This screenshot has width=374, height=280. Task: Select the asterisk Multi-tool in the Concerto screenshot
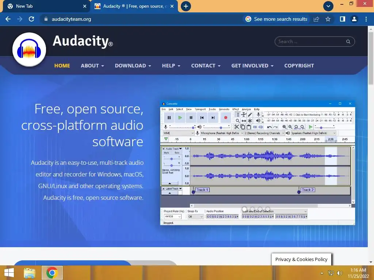(x=250, y=121)
